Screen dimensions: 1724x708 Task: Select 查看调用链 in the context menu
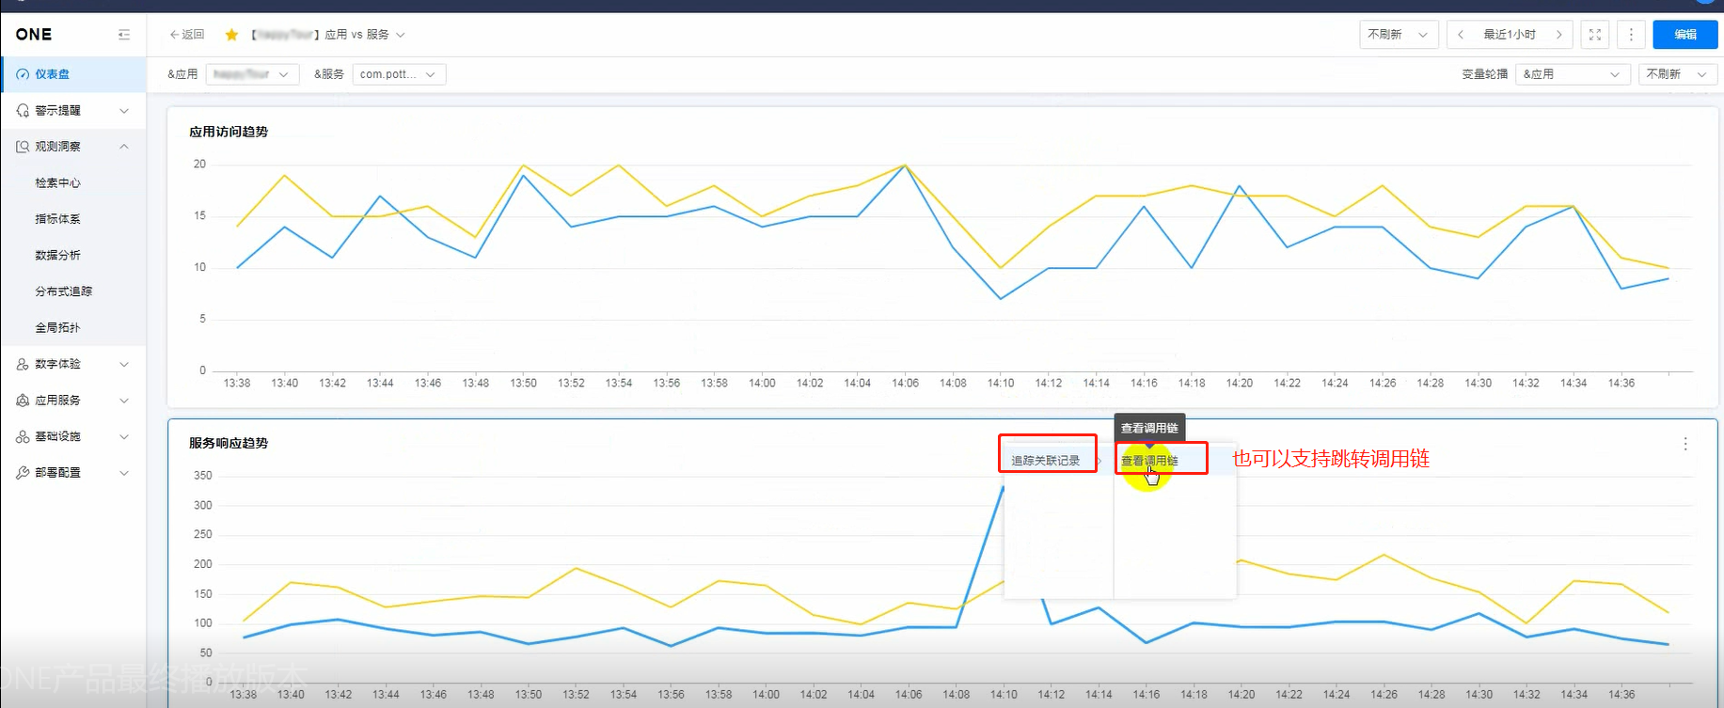(x=1150, y=461)
